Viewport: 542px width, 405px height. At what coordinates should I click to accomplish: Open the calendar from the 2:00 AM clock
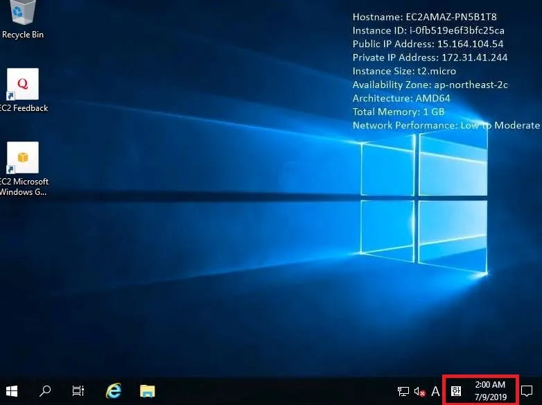click(x=490, y=384)
